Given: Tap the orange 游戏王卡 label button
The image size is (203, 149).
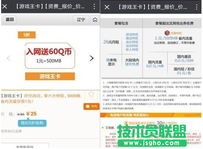Looking at the screenshot, I should [x=50, y=76].
